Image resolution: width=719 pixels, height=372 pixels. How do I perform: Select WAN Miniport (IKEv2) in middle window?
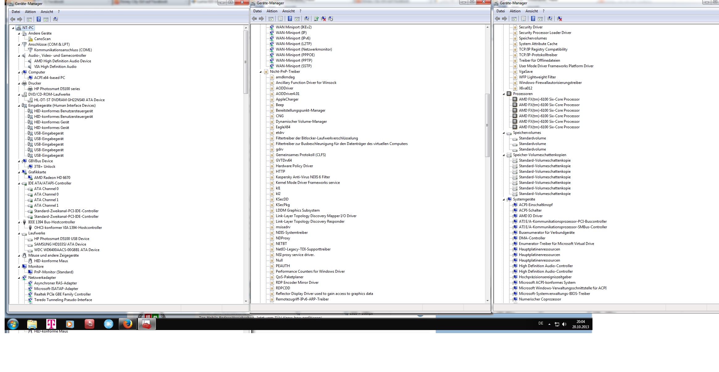(x=293, y=27)
